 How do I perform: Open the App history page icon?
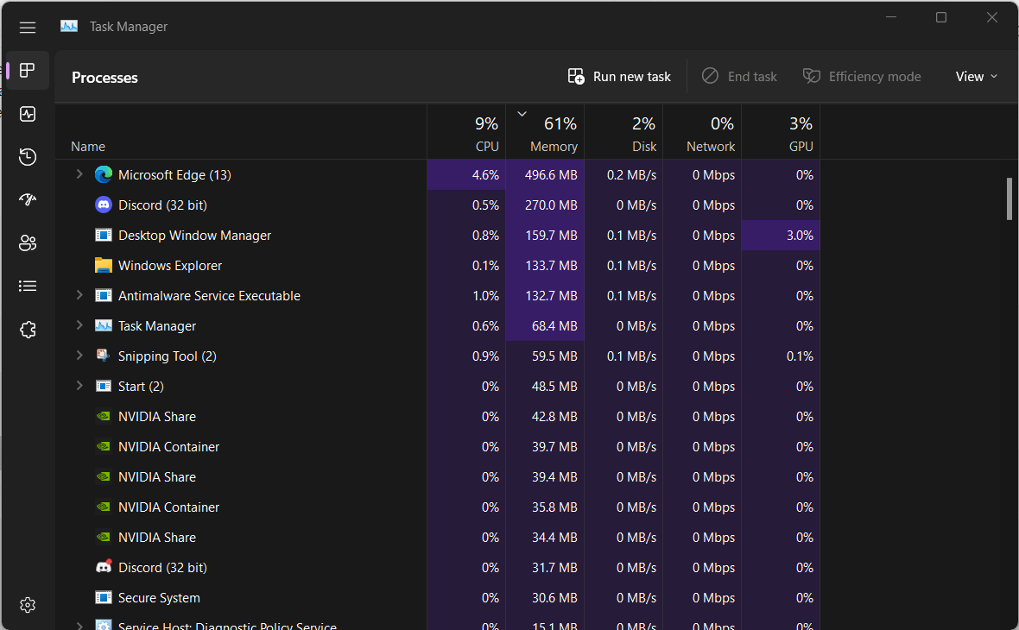[x=28, y=156]
